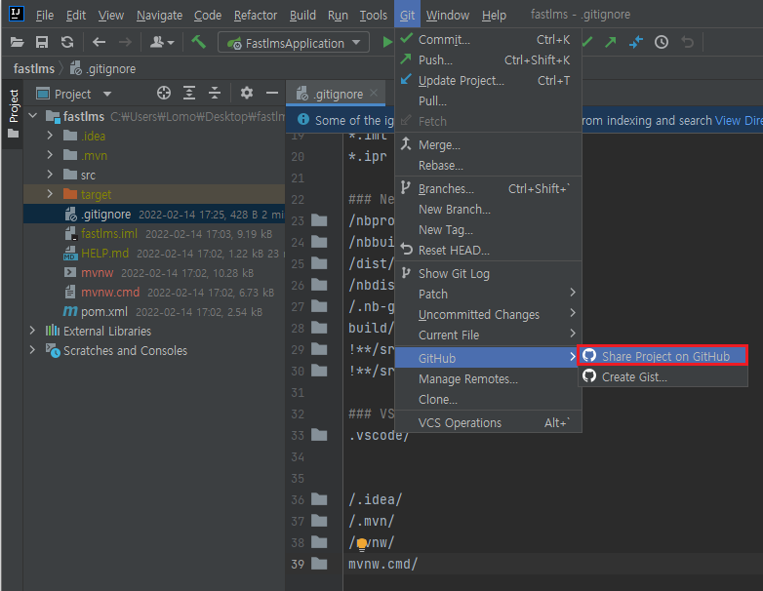This screenshot has height=591, width=763.
Task: Click the green Push arrow toolbar icon
Action: [x=610, y=42]
